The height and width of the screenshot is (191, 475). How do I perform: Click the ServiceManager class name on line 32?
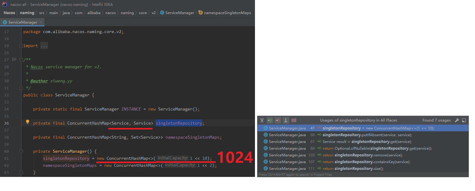point(72,95)
